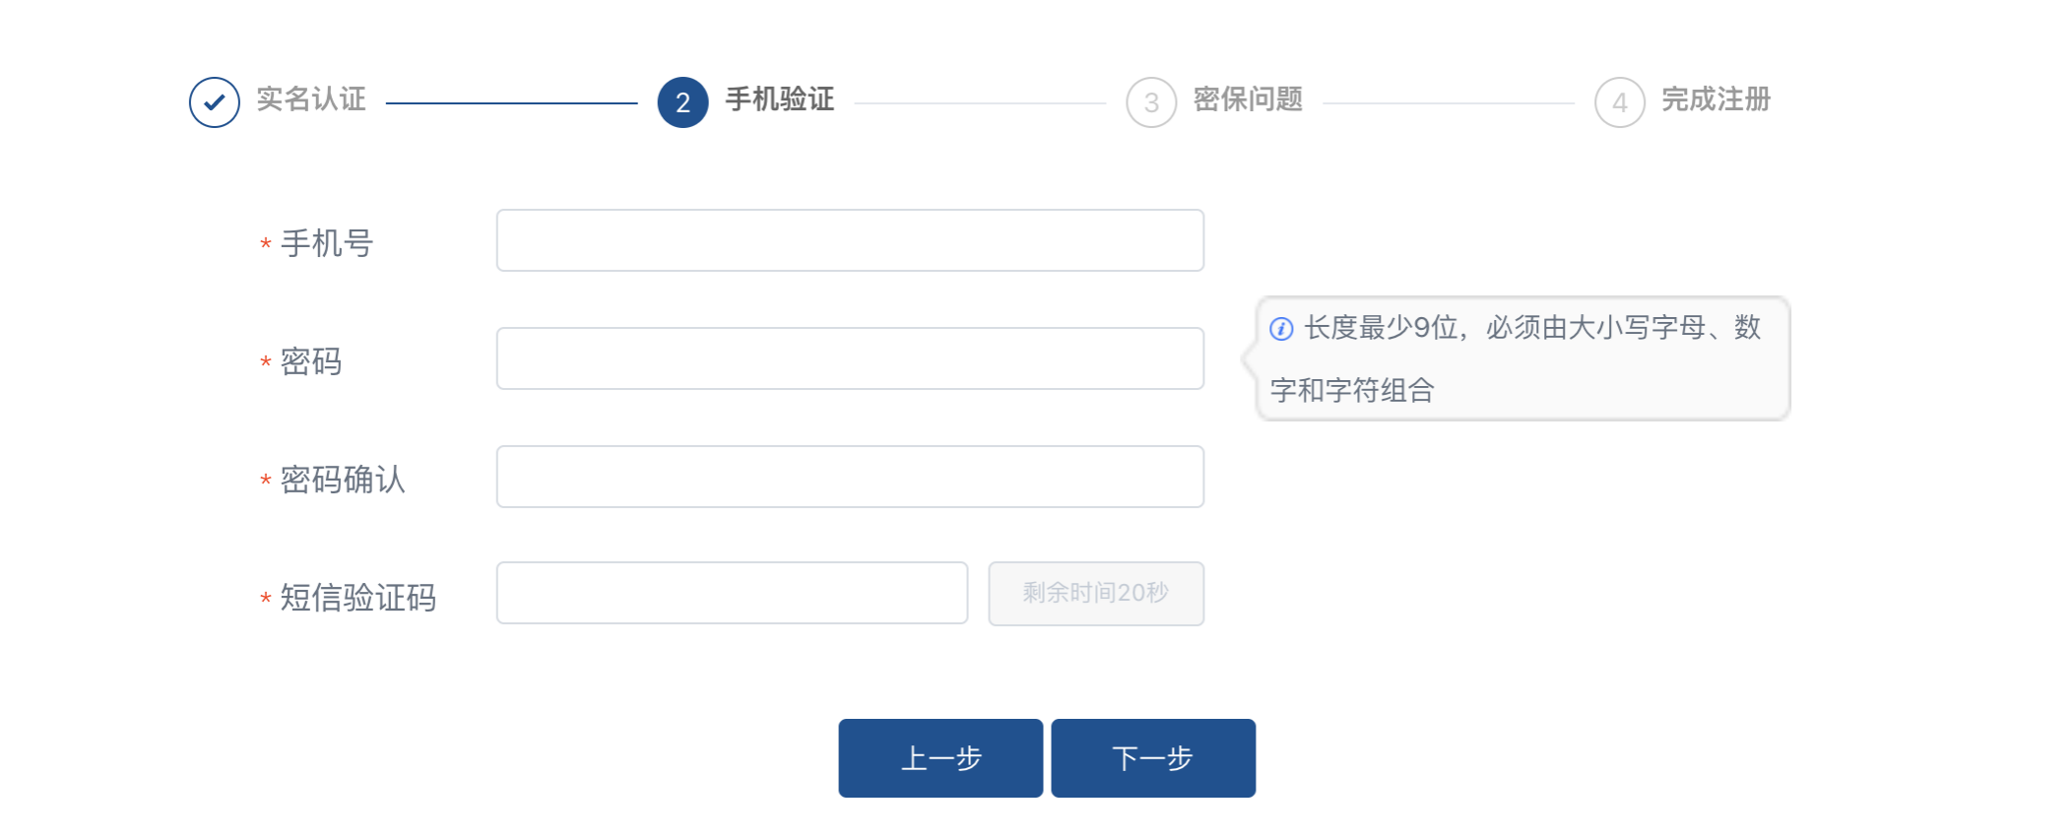This screenshot has width=2071, height=839.
Task: Focus the 短信验证码 input field
Action: (732, 593)
